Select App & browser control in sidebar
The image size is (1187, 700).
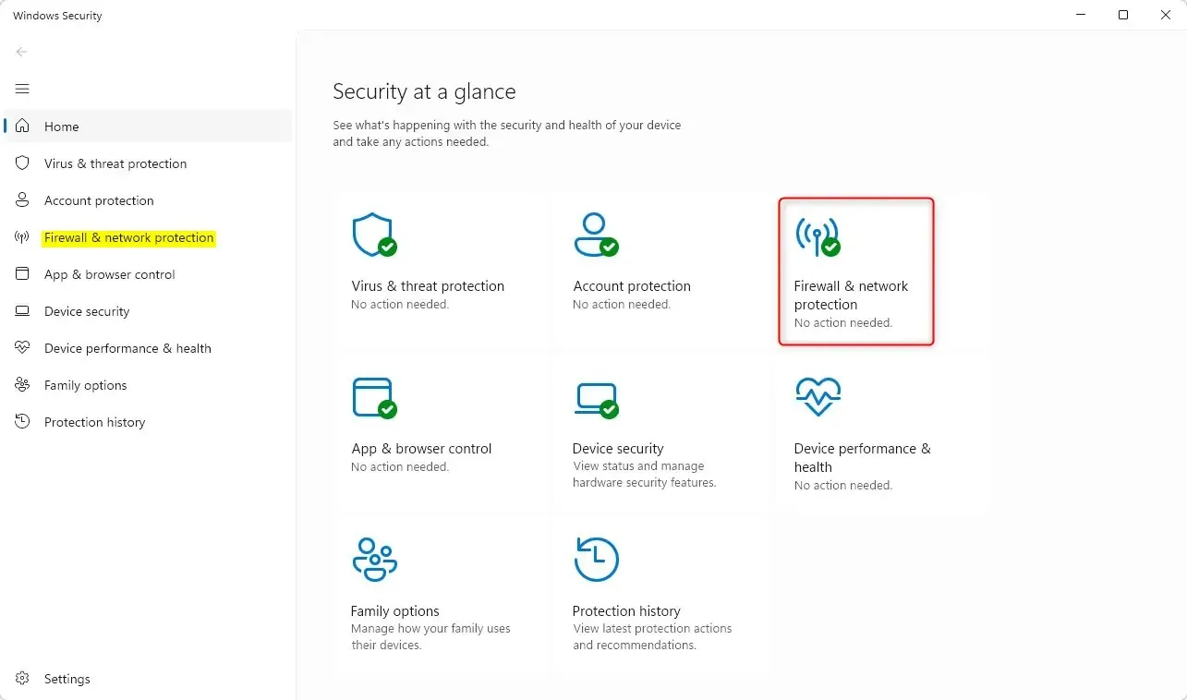[x=149, y=274]
